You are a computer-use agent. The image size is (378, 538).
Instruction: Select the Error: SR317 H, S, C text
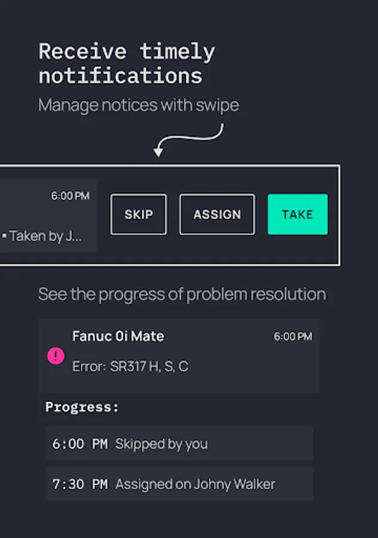pos(130,366)
